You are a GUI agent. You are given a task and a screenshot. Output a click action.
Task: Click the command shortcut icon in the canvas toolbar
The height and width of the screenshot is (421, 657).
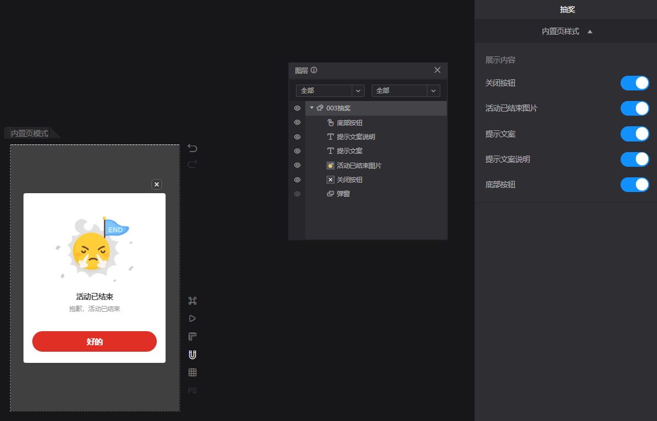point(193,301)
